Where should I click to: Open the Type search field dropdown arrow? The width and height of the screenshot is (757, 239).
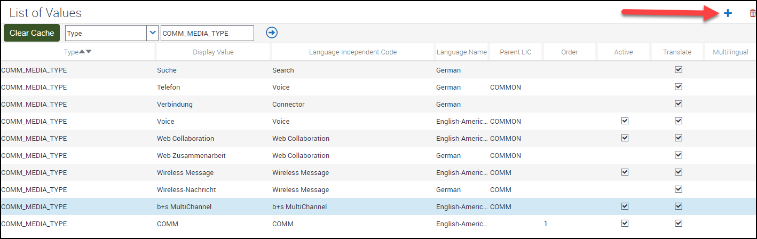pos(152,33)
